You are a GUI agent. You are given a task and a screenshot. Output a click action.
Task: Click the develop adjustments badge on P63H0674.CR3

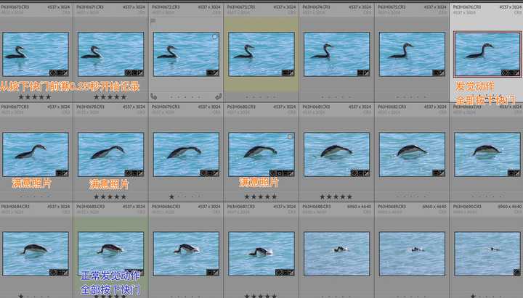[366, 73]
